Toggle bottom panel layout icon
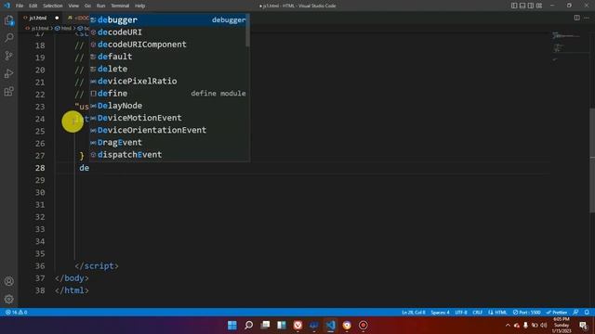The height and width of the screenshot is (334, 595). coord(522,6)
